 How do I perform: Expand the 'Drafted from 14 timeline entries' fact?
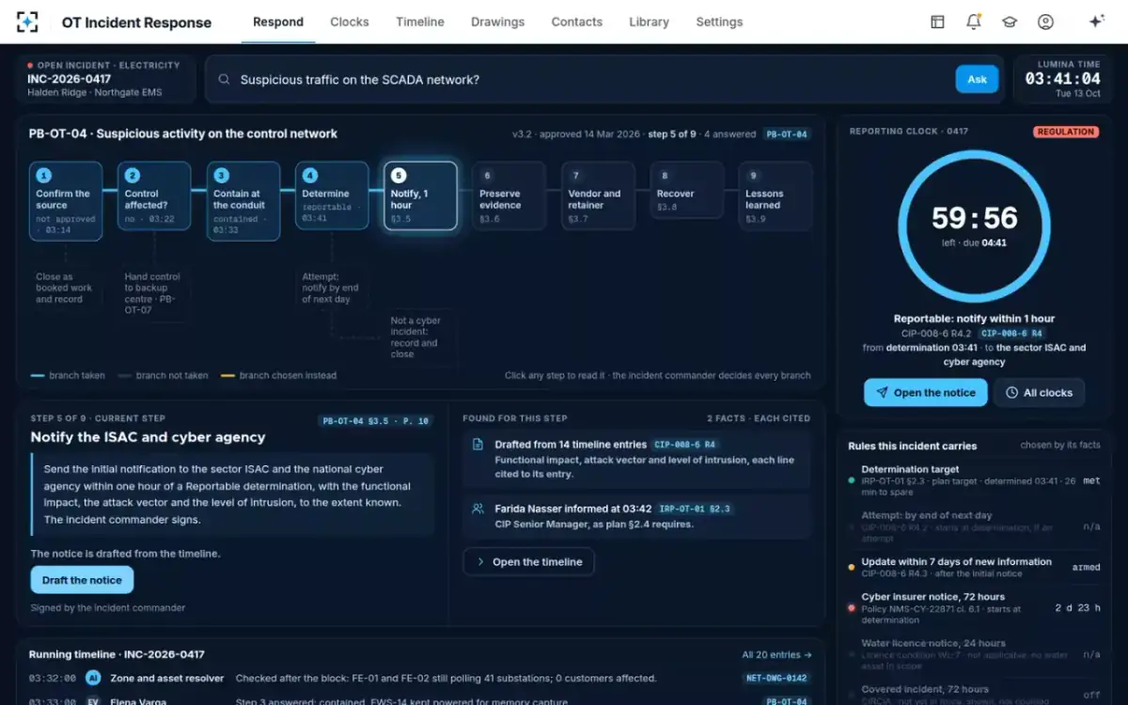coord(636,461)
